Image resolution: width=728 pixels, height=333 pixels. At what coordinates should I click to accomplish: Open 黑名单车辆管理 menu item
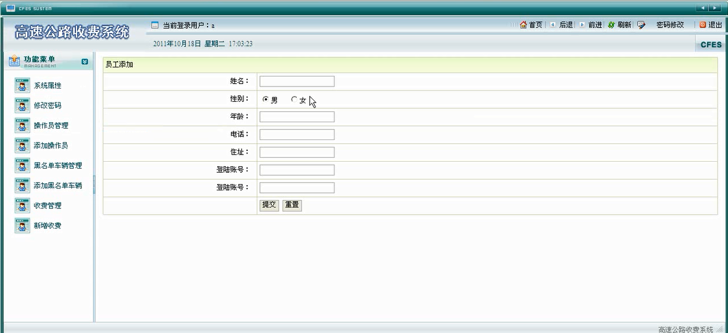(x=57, y=166)
